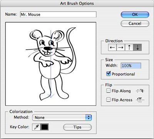Open colorization Tips
The image size is (154, 139).
coord(77,127)
